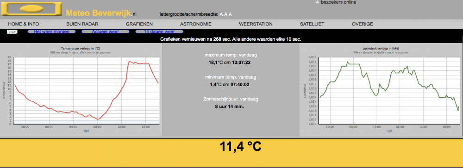Viewport: 463px width, 168px height.
Task: Click the Temperatuur y-axis label
Action: point(5,91)
